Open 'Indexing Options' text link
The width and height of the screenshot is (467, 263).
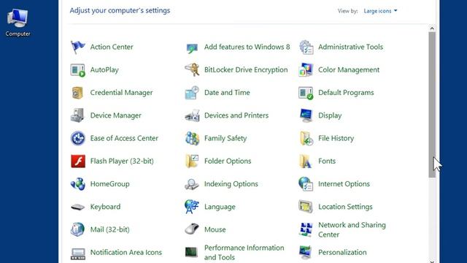pyautogui.click(x=231, y=184)
